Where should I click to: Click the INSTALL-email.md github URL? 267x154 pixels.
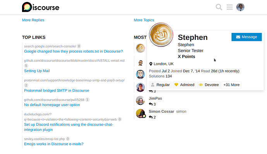(x=74, y=61)
